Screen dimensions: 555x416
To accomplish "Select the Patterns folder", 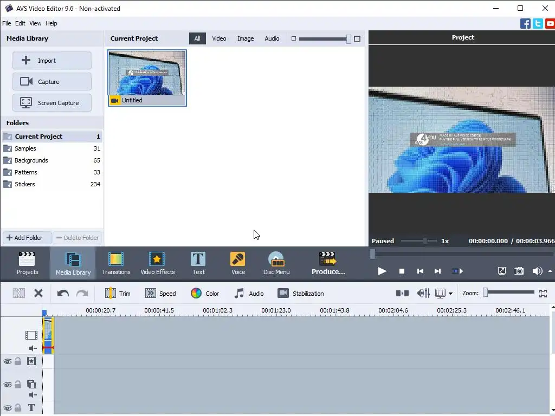I will pos(51,172).
